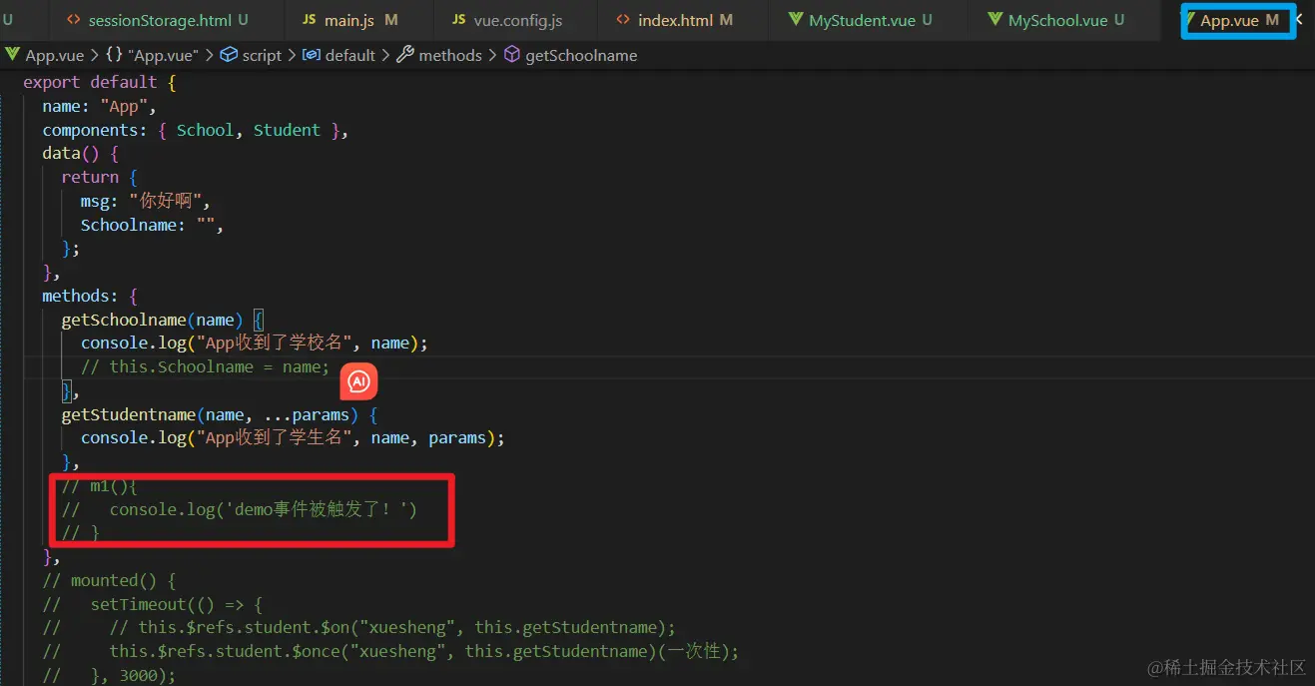The image size is (1315, 686).
Task: Click "Student" in the components line
Action: click(287, 130)
